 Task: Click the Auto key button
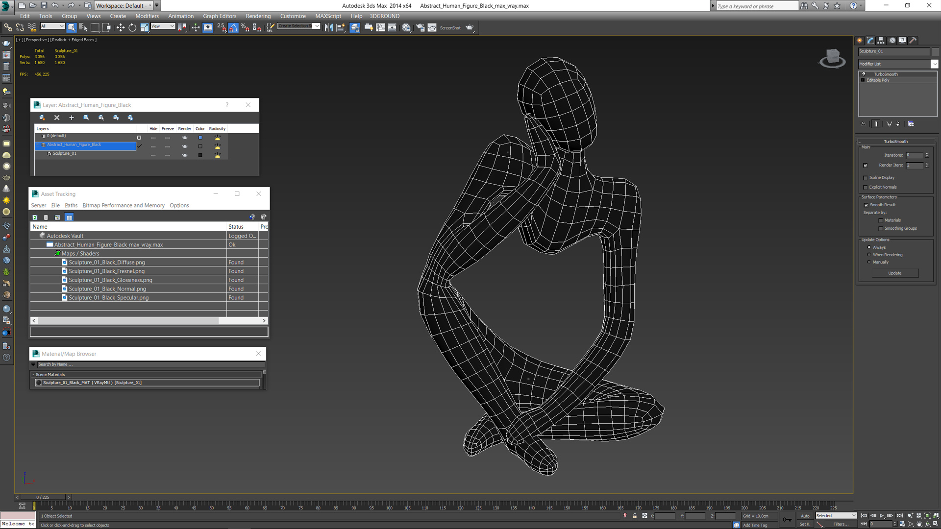click(805, 516)
